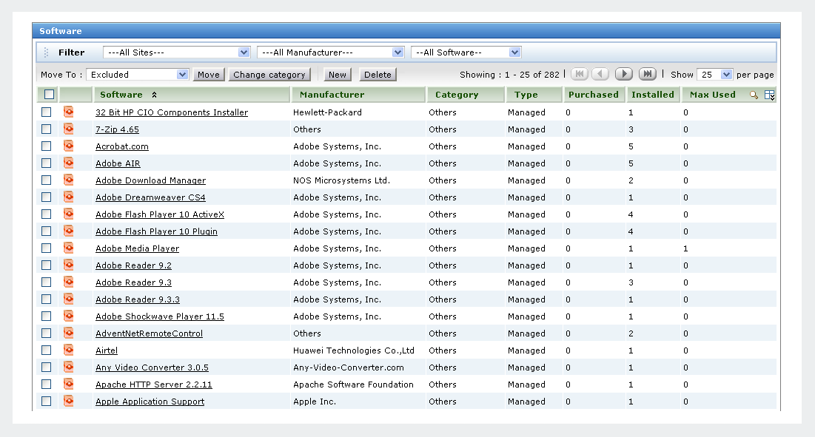Check the box for Adobe Reader 9.3.3
This screenshot has height=437, width=815.
[46, 299]
